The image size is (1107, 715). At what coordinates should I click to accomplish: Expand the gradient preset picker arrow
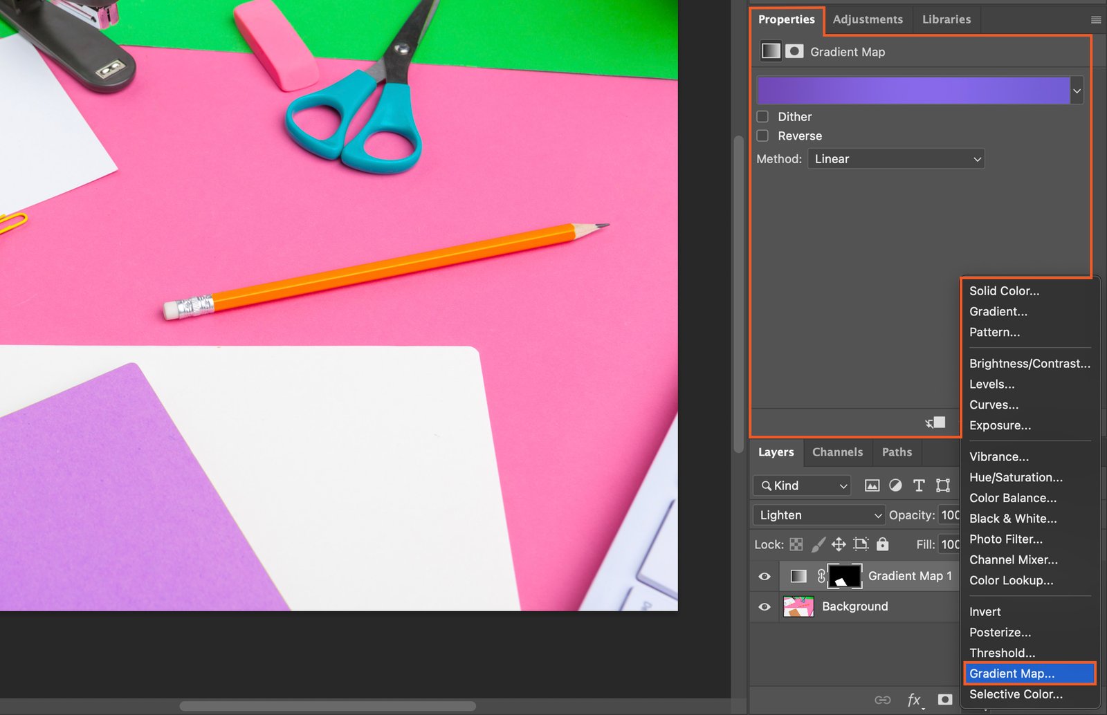(1077, 91)
